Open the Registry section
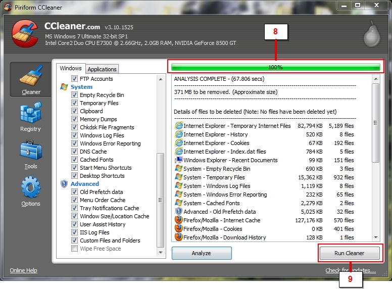 [x=30, y=117]
